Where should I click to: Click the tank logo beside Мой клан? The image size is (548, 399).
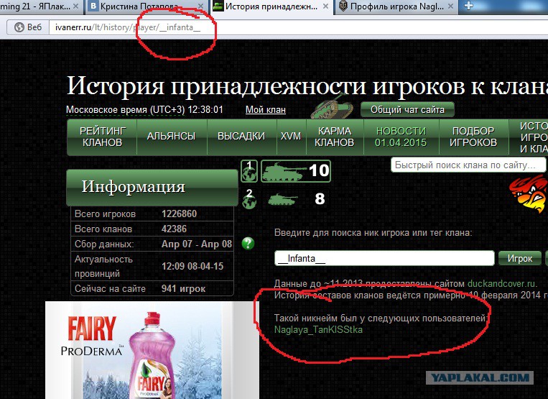(x=332, y=109)
